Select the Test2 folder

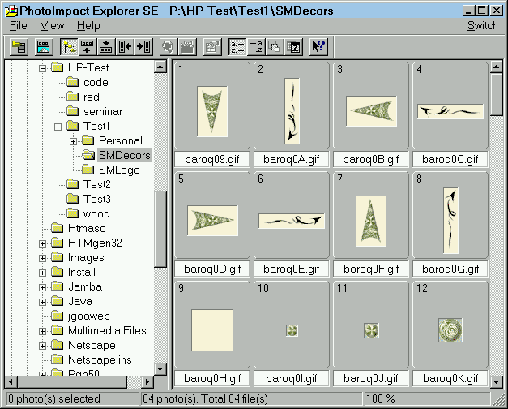(97, 184)
